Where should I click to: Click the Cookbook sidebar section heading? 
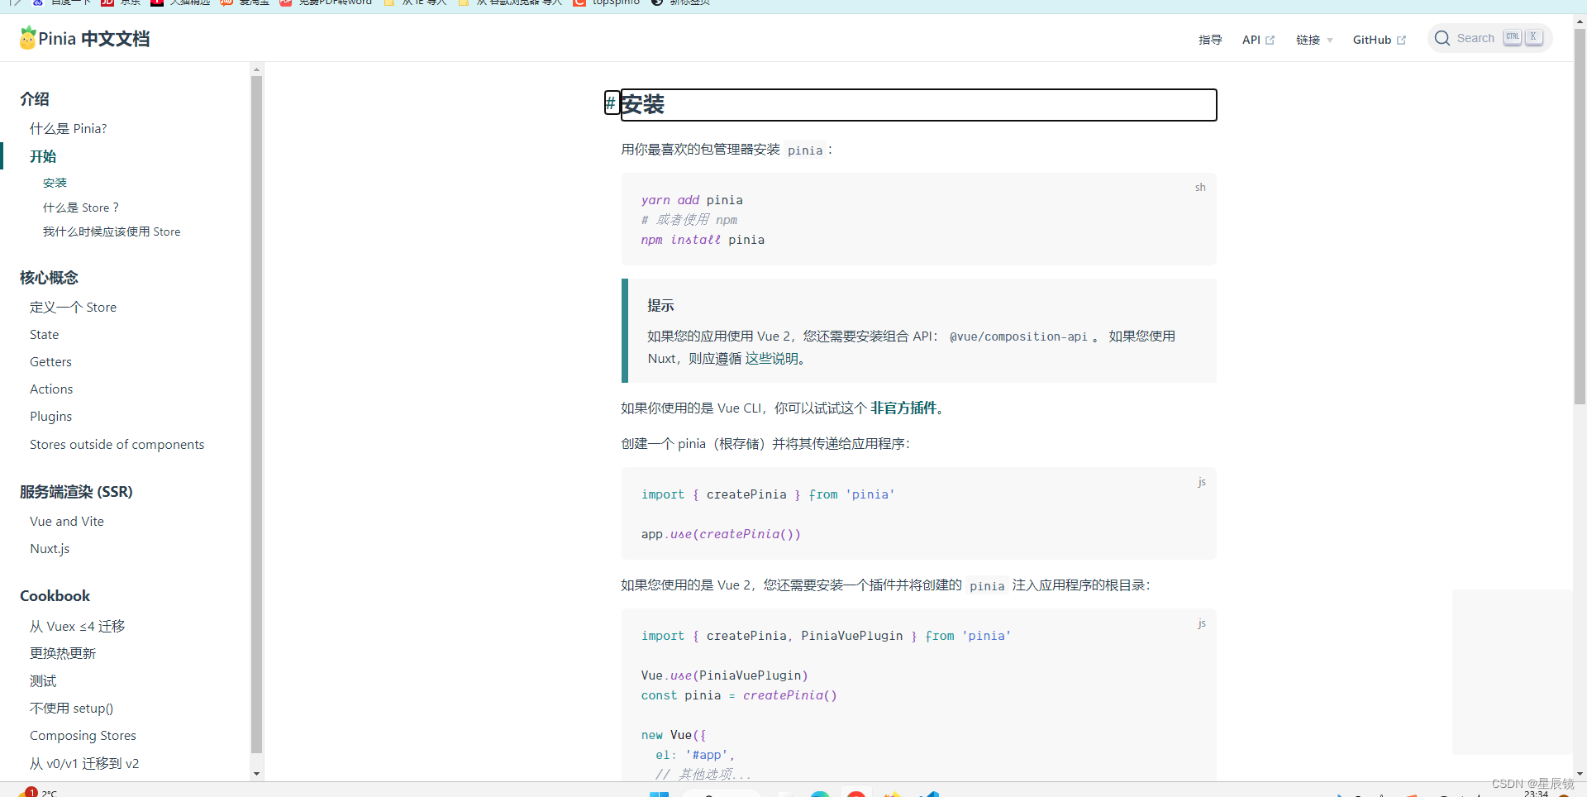tap(55, 596)
